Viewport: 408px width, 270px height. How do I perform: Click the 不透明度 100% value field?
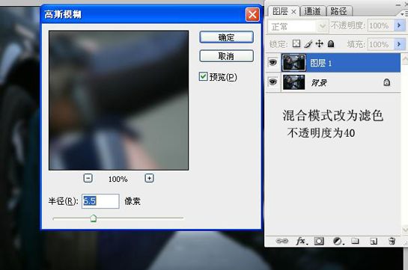click(x=380, y=25)
